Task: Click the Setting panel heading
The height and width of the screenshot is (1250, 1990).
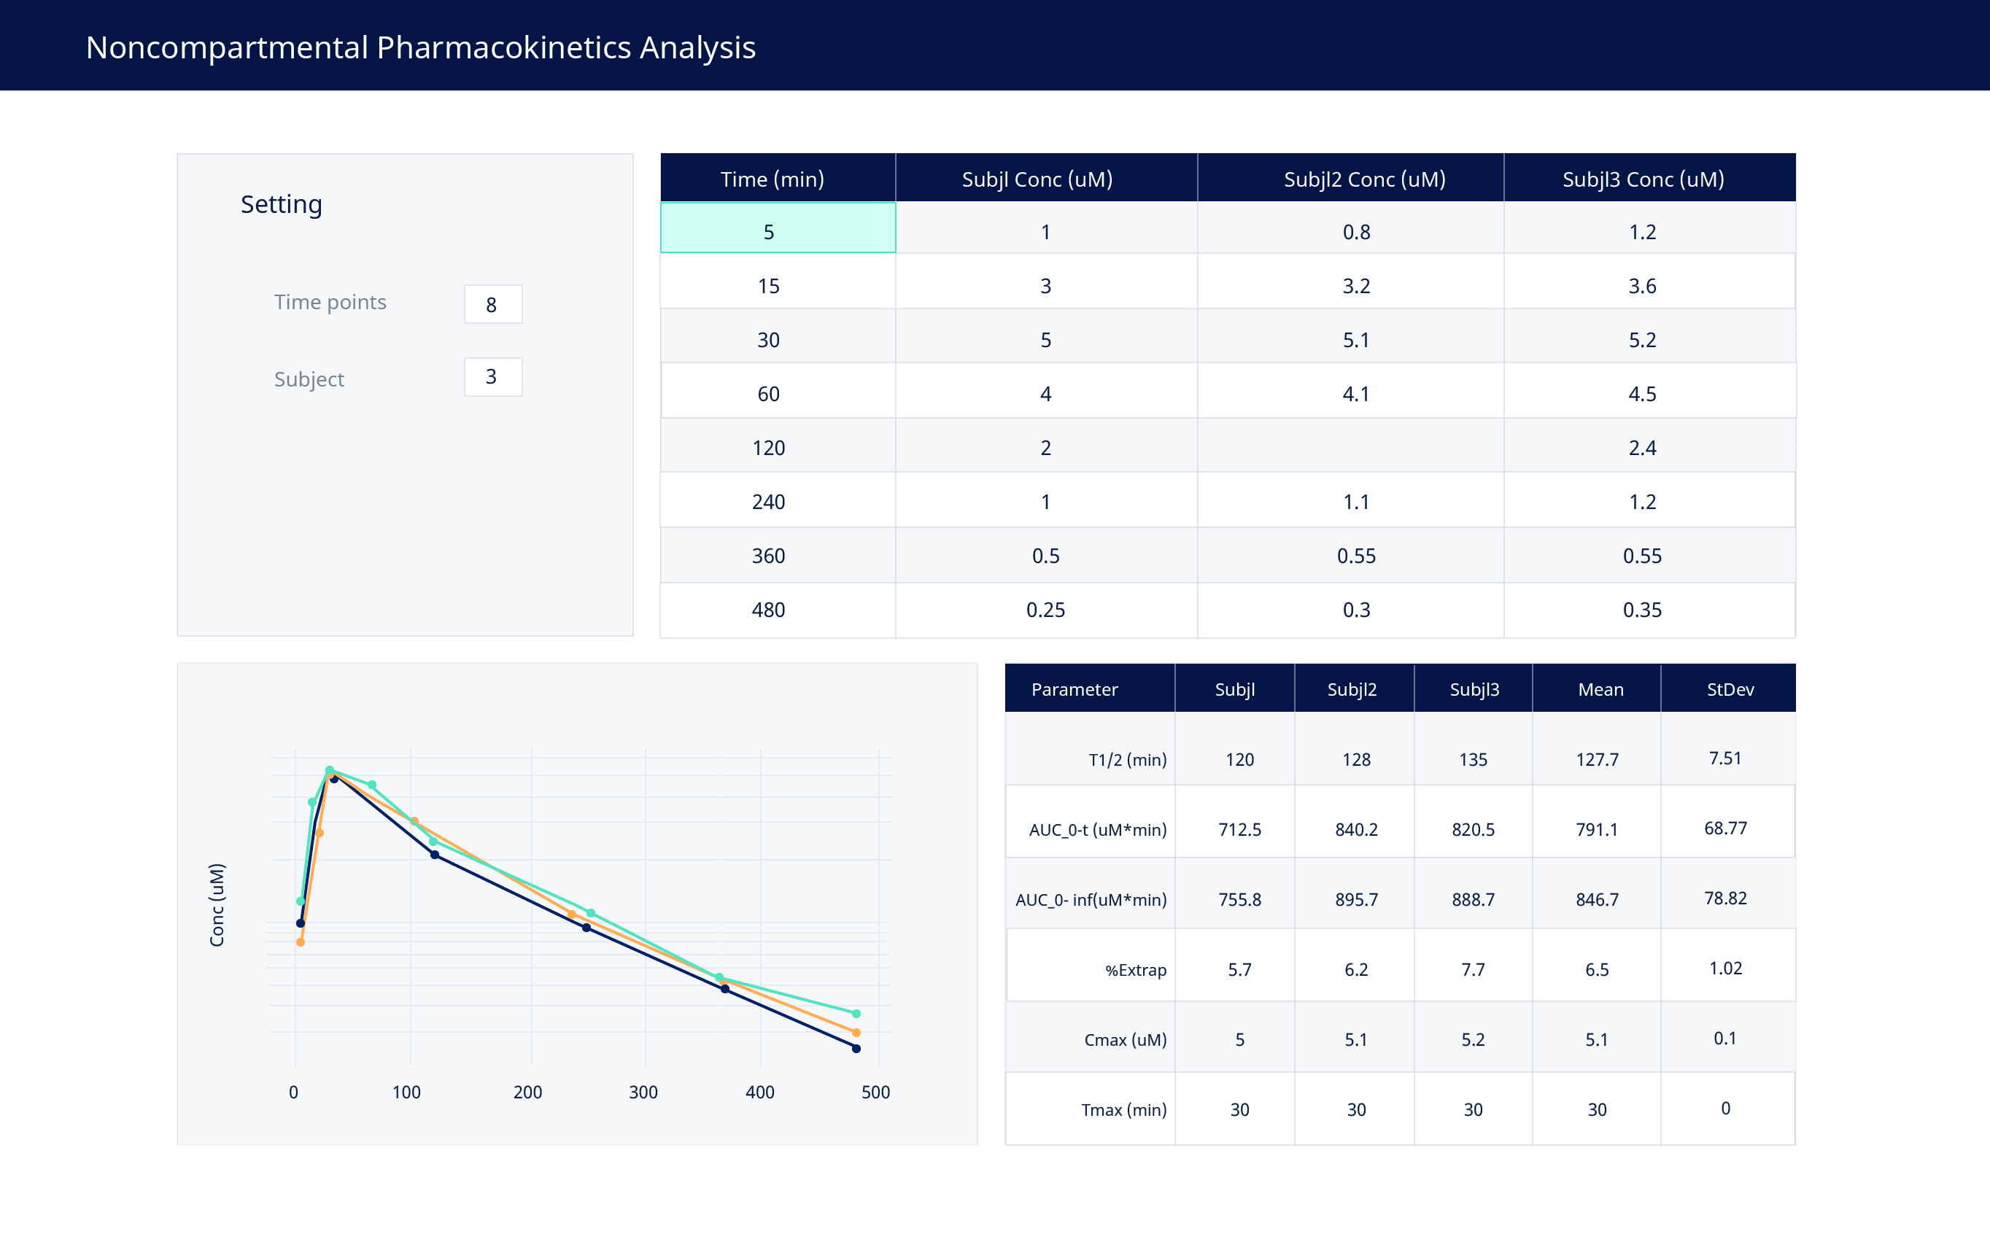Action: [281, 204]
